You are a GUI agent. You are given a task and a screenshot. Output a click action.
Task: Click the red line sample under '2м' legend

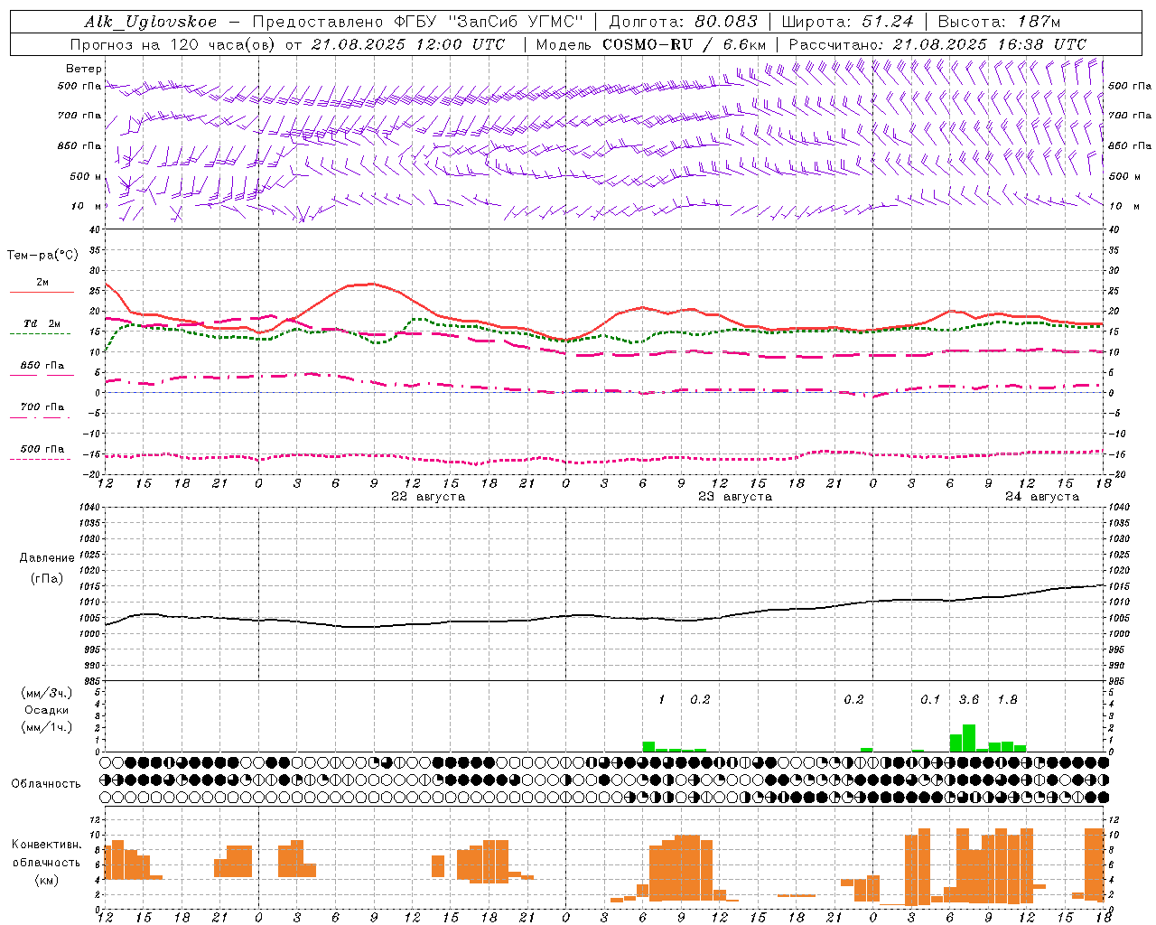(x=42, y=293)
